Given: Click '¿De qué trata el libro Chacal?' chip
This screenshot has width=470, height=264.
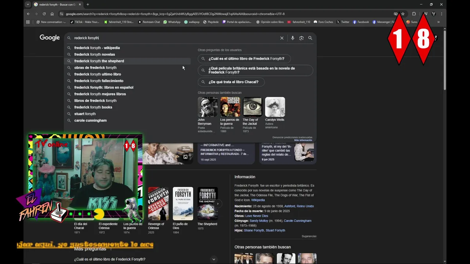Looking at the screenshot, I should (231, 82).
